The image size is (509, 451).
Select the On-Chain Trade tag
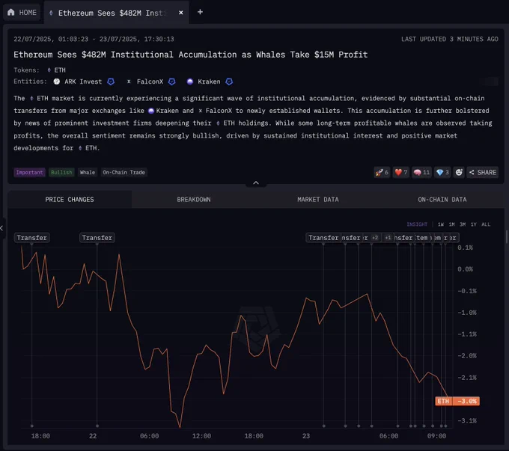tap(124, 172)
